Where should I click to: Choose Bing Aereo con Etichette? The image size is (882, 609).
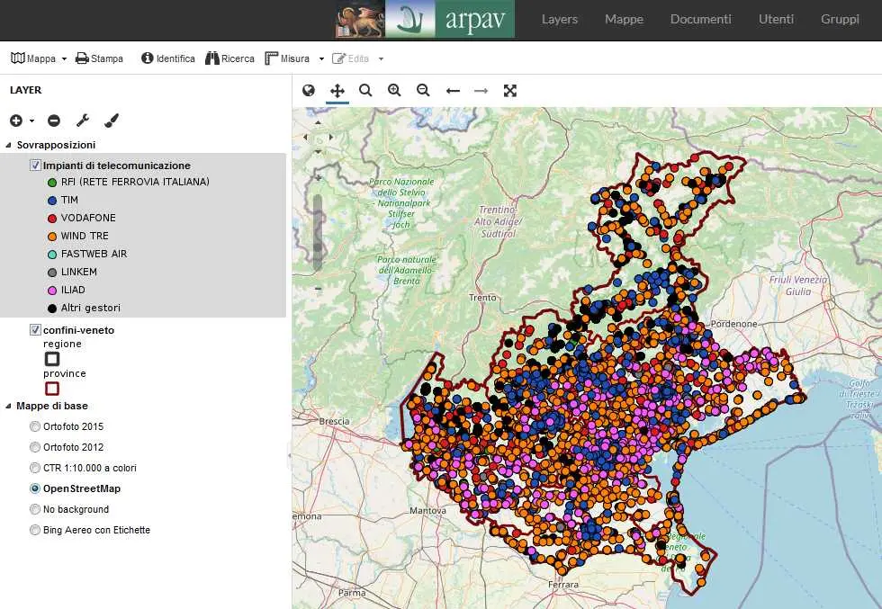(x=35, y=530)
